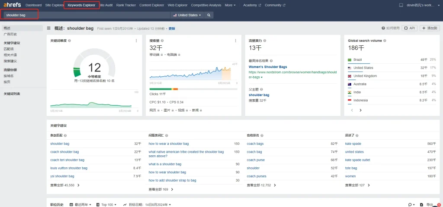Click the API button
The height and width of the screenshot is (207, 443).
[409, 28]
